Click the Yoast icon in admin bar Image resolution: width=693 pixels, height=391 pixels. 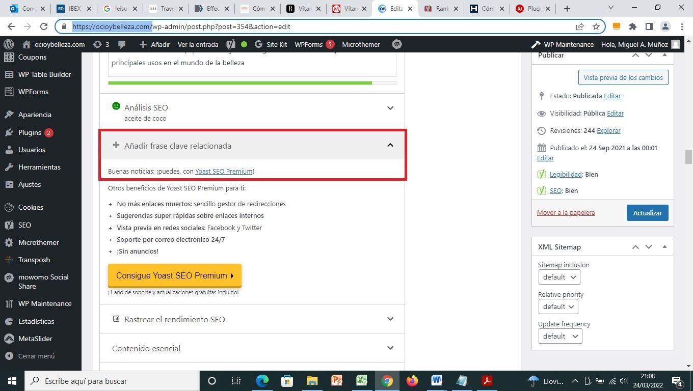[x=231, y=44]
